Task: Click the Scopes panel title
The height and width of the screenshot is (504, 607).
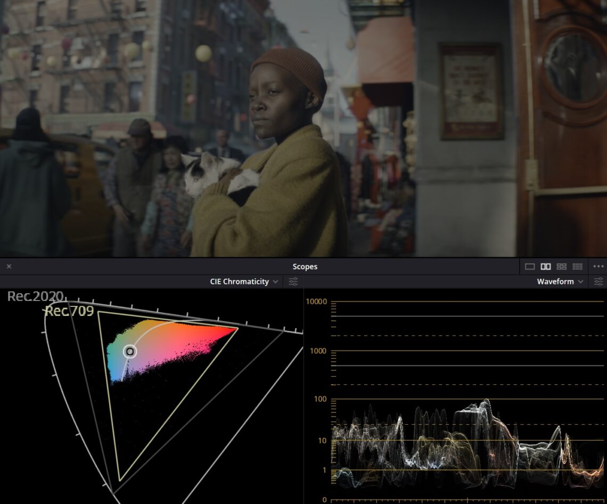Action: click(305, 266)
